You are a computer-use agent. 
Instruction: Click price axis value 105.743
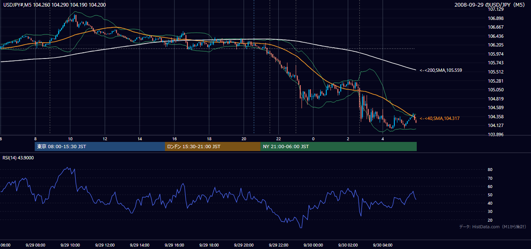click(x=496, y=63)
